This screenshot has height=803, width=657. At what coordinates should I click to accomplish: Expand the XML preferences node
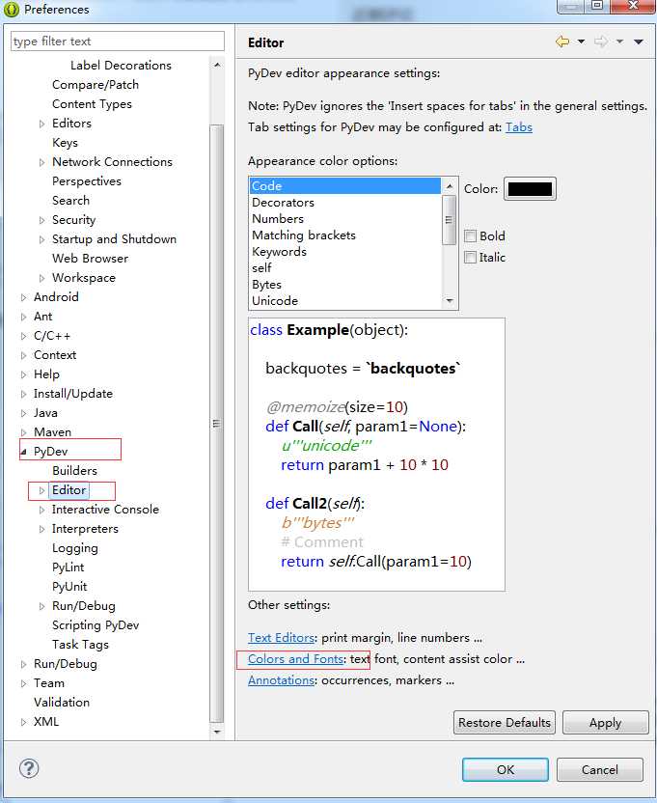point(23,722)
